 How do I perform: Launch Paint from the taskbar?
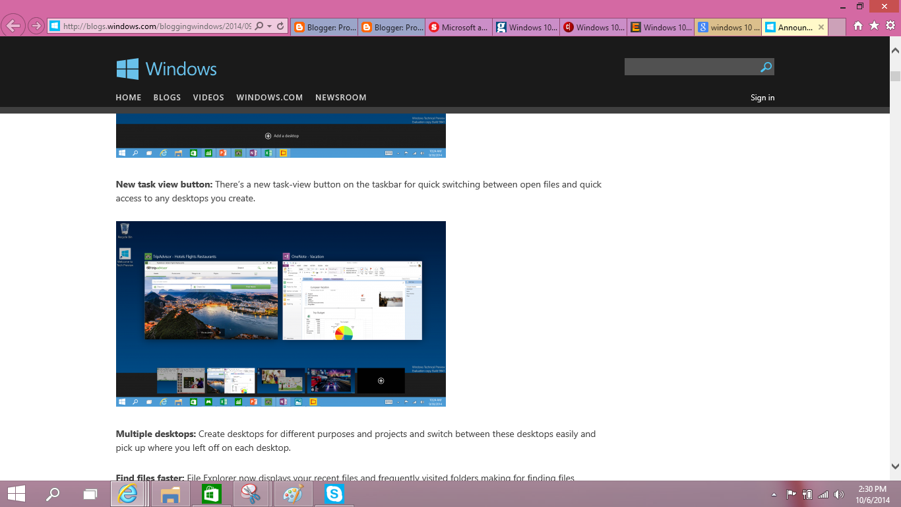point(293,493)
